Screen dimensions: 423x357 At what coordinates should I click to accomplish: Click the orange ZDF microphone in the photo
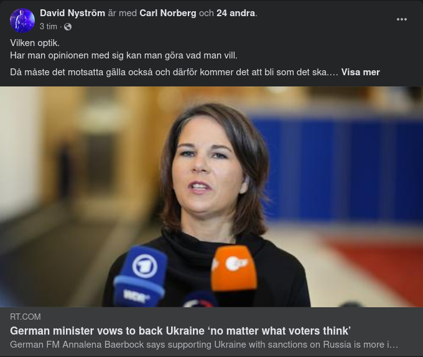click(234, 269)
